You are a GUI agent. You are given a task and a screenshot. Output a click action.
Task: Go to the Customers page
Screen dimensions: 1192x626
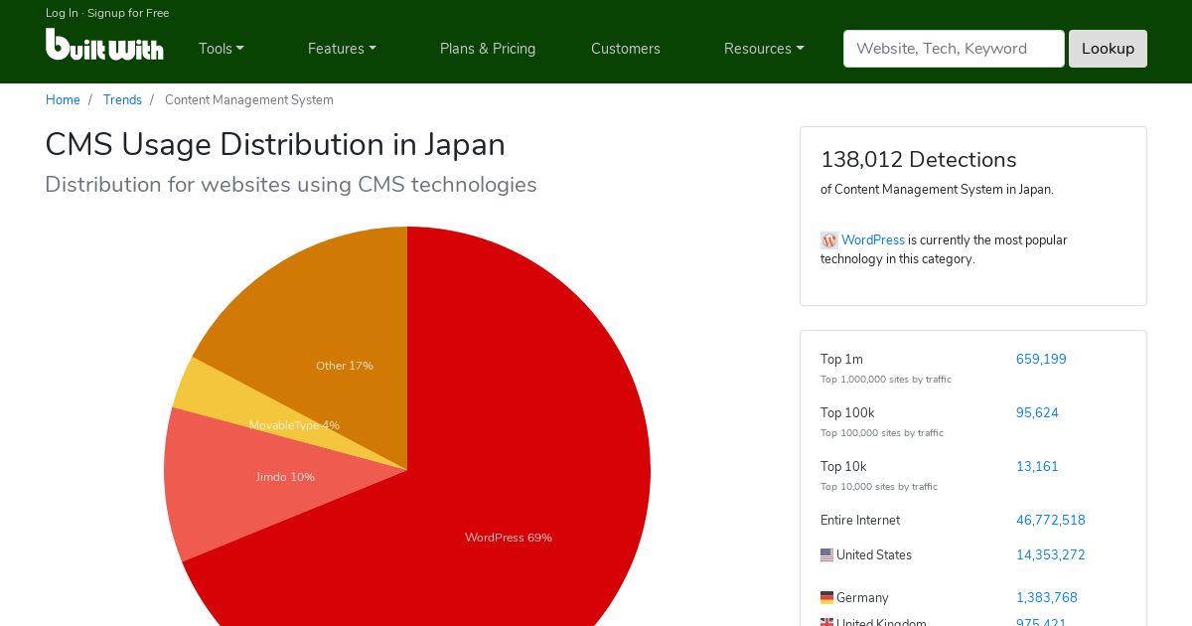626,49
